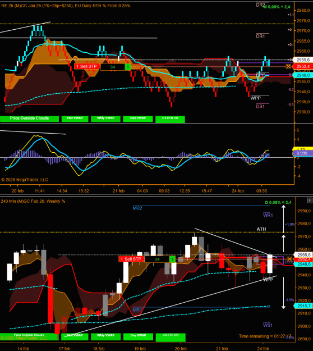Click the green quantity 1 box on top chart order
This screenshot has width=313, height=351.
128,67
